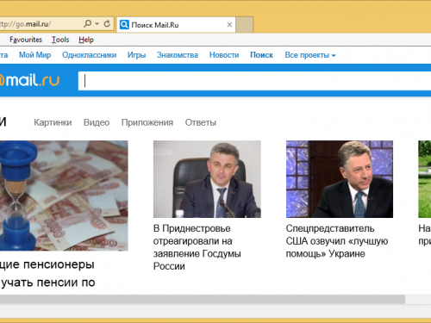Open the Приднестровье news photo thumbnail
This screenshot has height=323, width=431.
(x=207, y=179)
